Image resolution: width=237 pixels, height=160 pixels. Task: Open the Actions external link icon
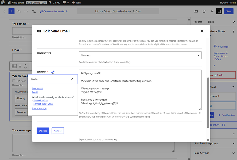(x=224, y=125)
